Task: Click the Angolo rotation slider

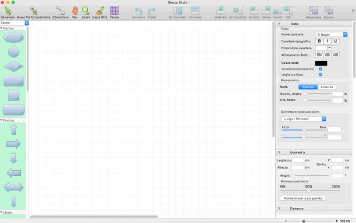Action: (x=311, y=175)
